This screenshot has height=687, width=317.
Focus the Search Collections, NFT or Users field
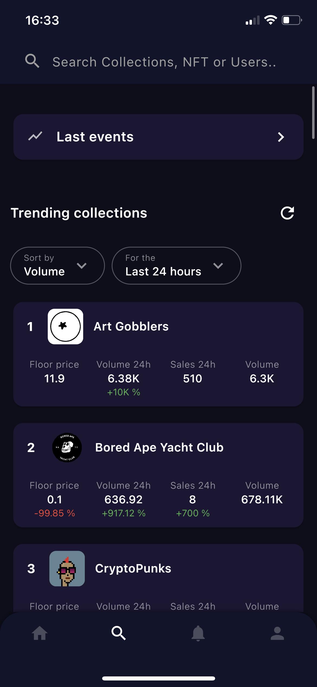(164, 62)
